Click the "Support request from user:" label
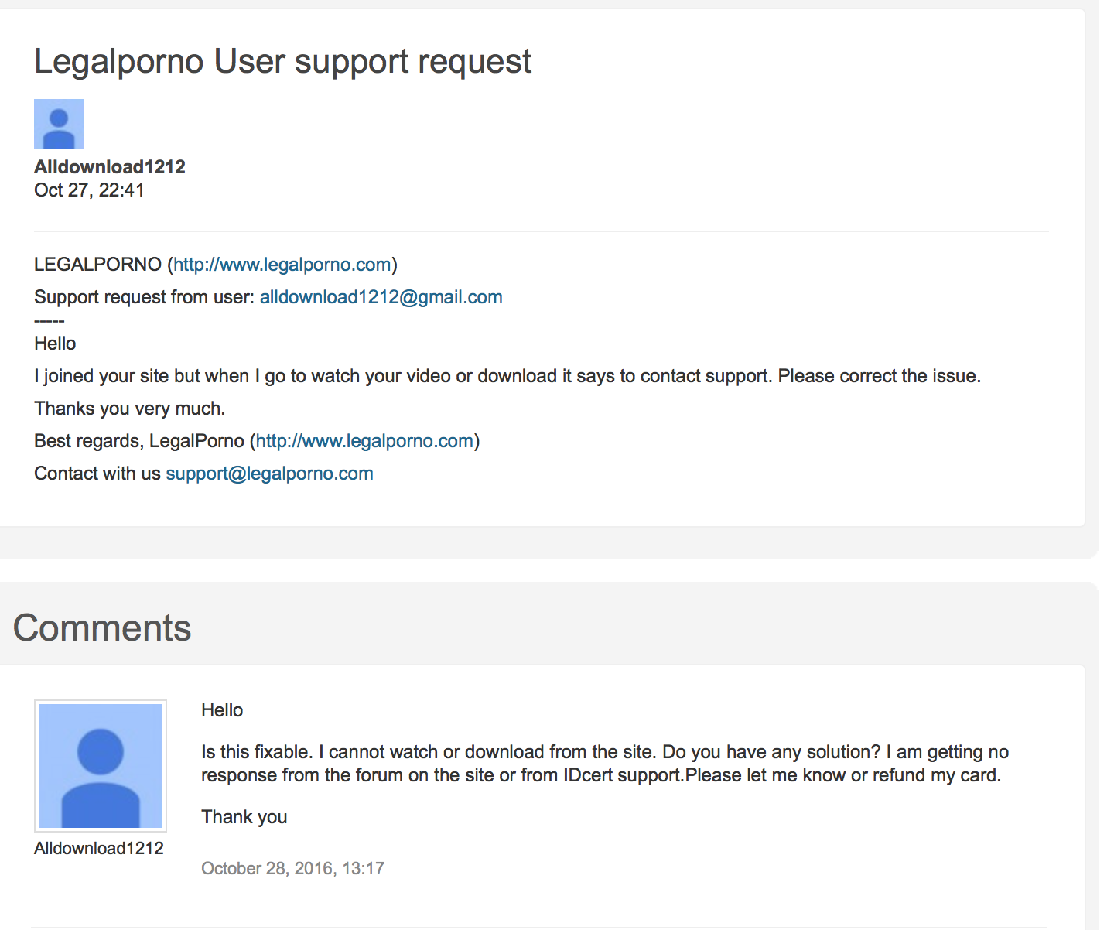The image size is (1114, 930). pyautogui.click(x=144, y=297)
